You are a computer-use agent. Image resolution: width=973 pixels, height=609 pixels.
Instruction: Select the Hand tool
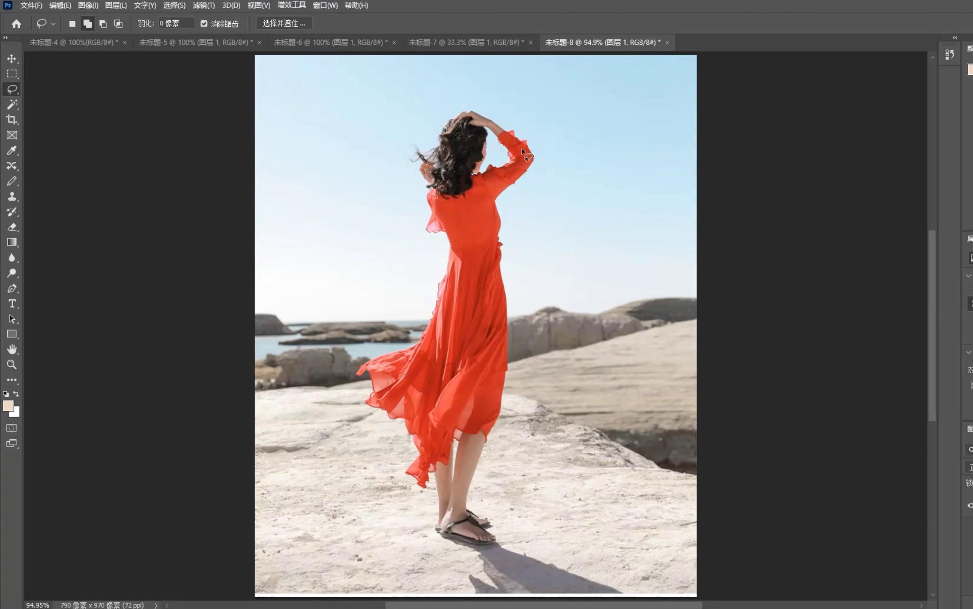point(12,349)
